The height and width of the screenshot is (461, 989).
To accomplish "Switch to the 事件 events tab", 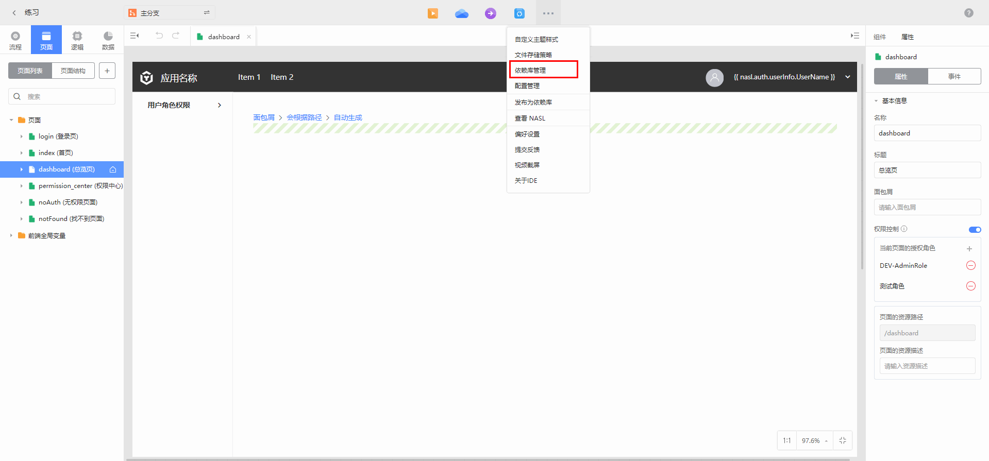I will (954, 76).
